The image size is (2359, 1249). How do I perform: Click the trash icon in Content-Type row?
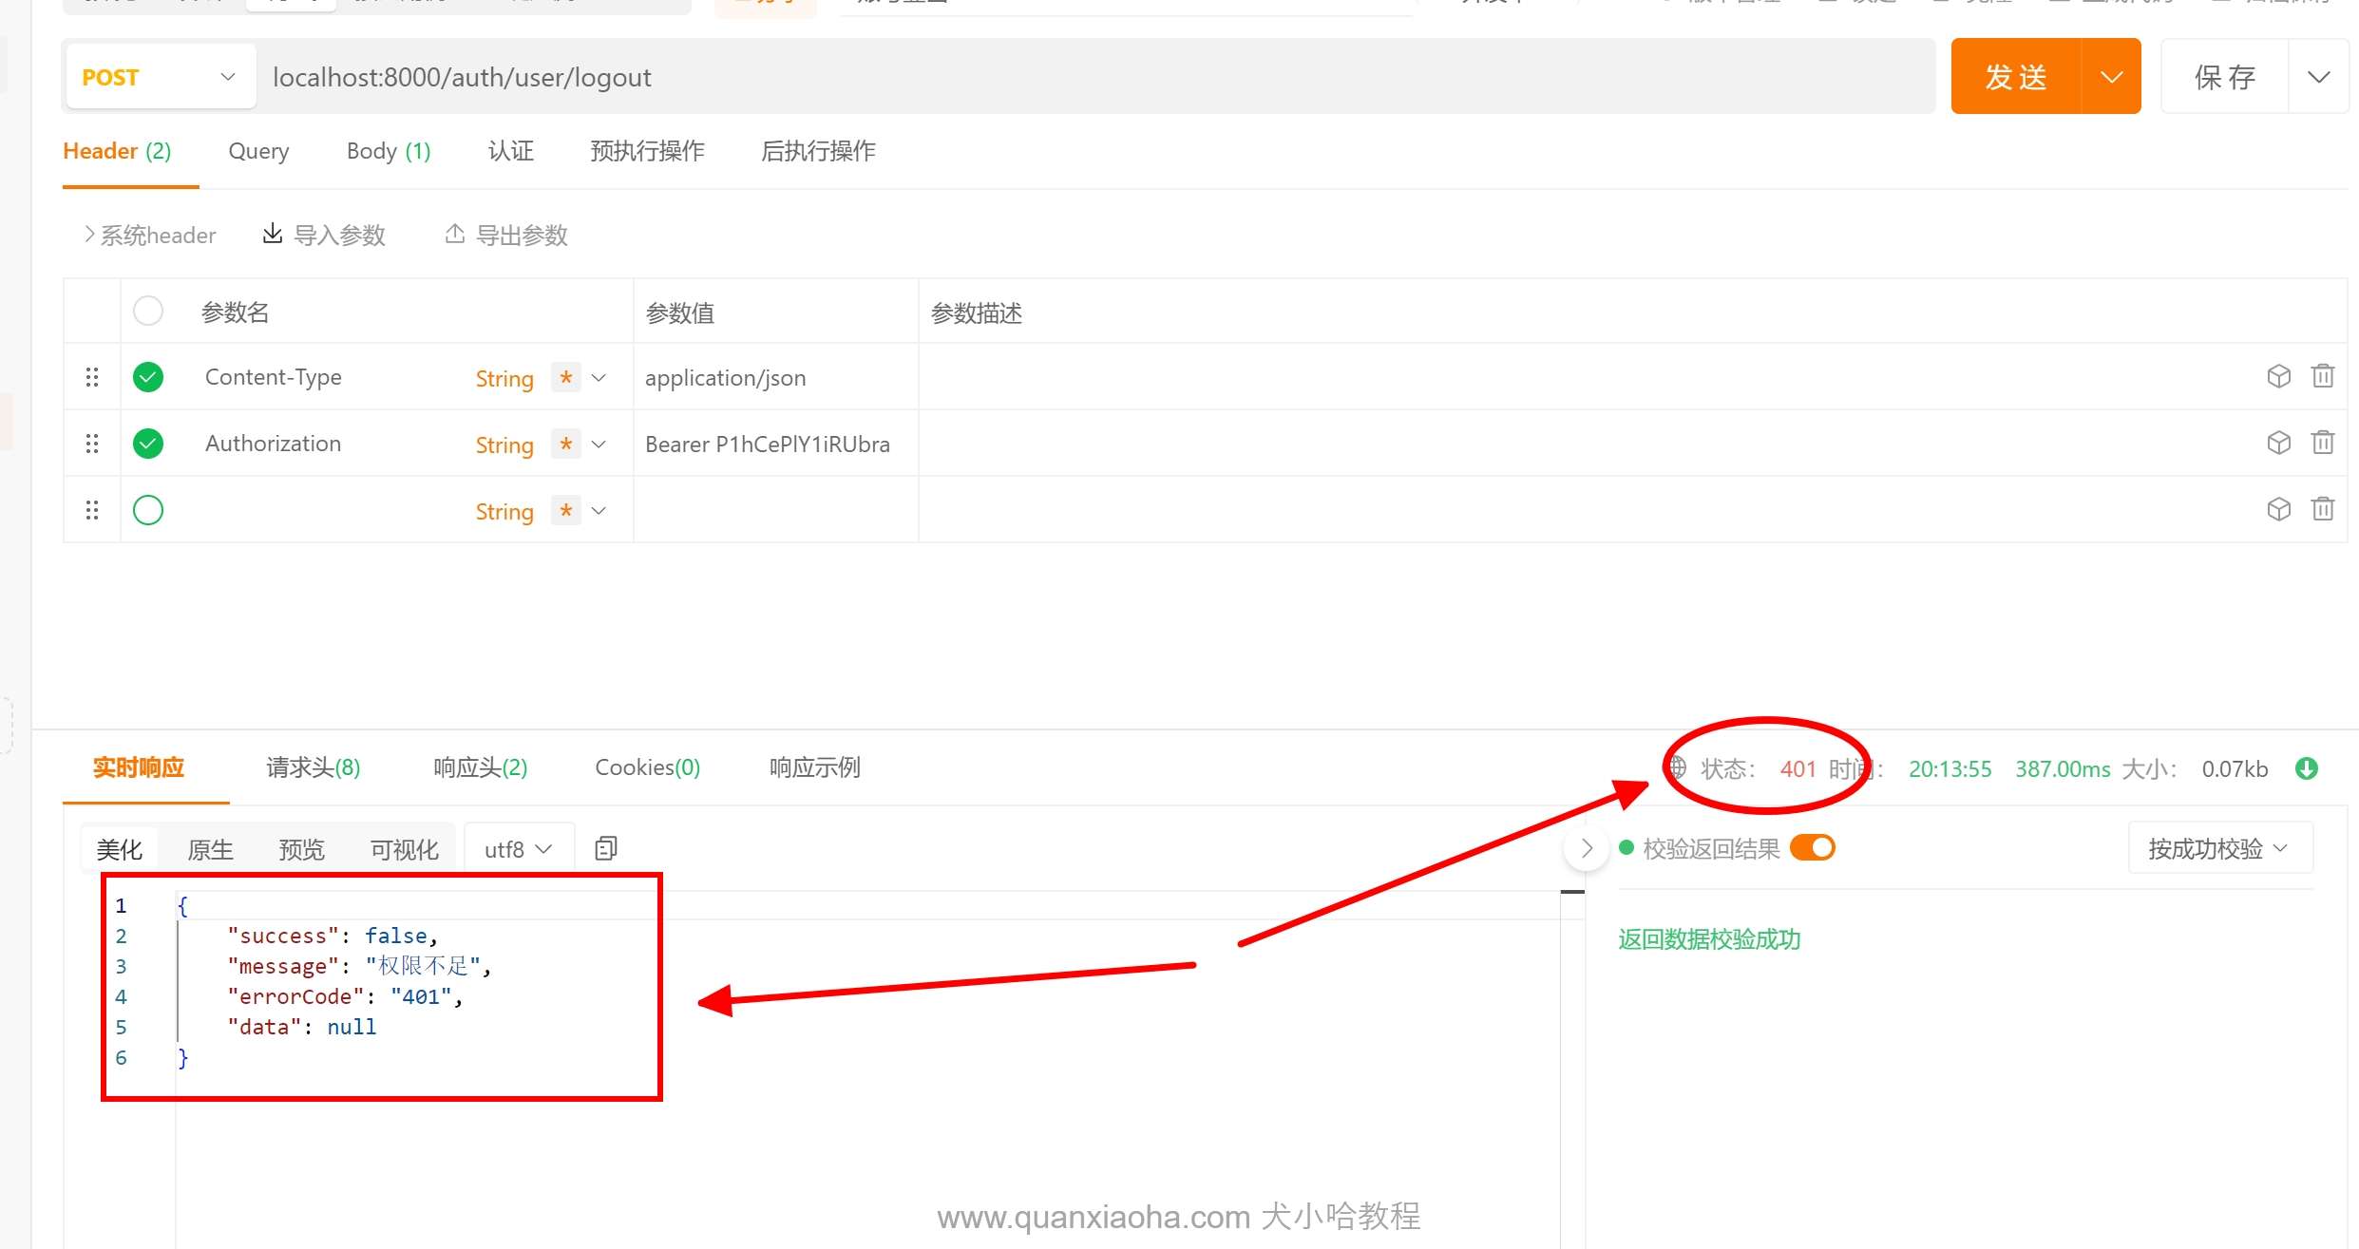pyautogui.click(x=2322, y=376)
